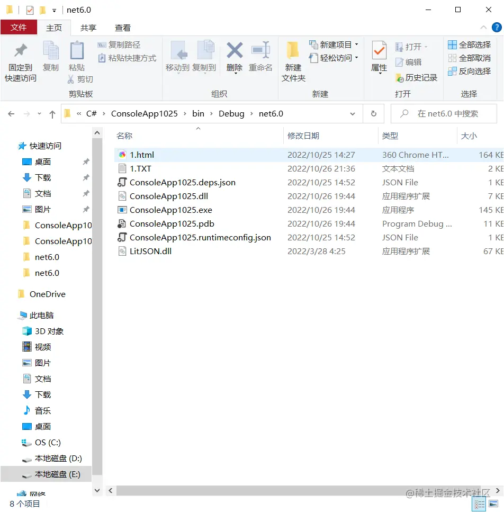Click the Up directory arrow

click(x=52, y=114)
